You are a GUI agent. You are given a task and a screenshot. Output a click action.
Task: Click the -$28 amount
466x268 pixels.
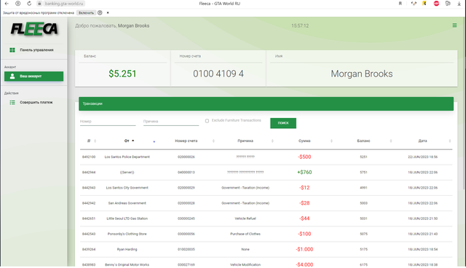(x=304, y=203)
